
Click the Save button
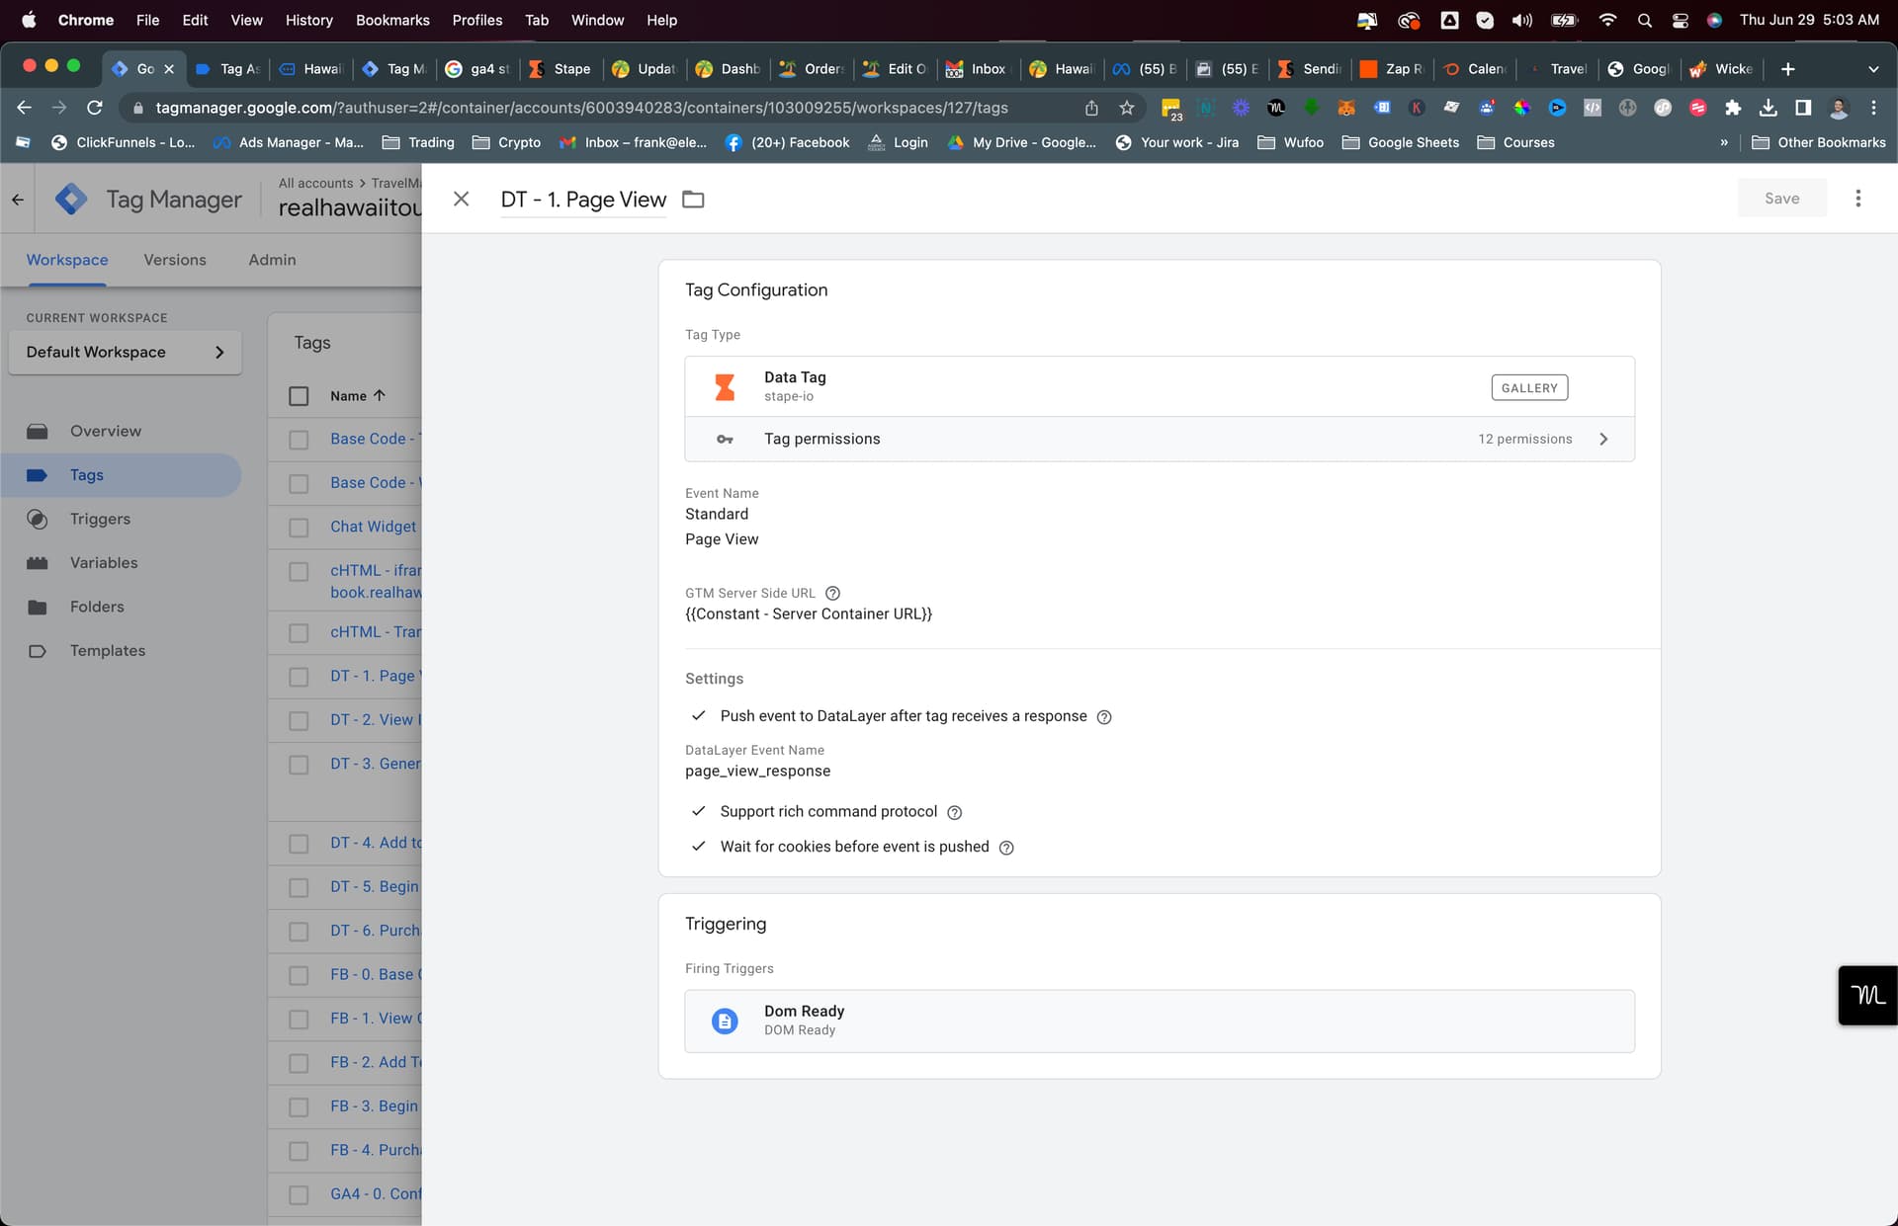(x=1781, y=199)
